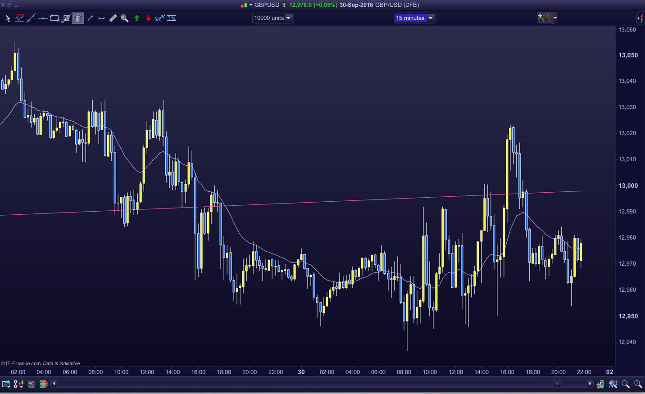Click the red down arrow sell marker
The width and height of the screenshot is (645, 394).
tap(148, 18)
